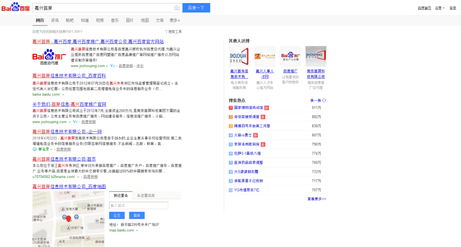Click the 百度推广 新生产力引擎 thumbnail
The height and width of the screenshot is (247, 461).
[x=290, y=56]
